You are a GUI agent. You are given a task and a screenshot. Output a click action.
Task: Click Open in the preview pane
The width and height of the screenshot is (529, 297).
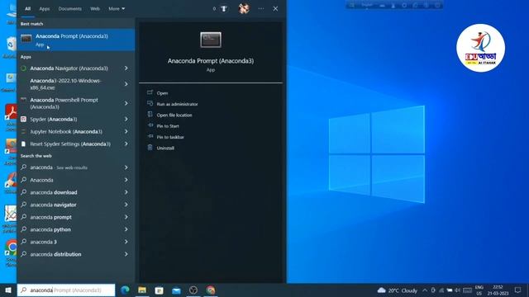[162, 93]
